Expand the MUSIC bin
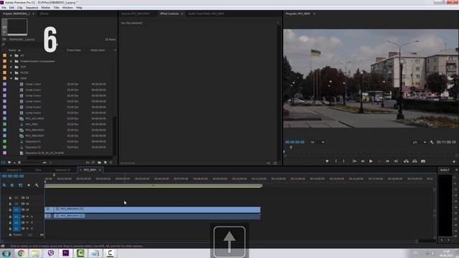Viewport: 459px width, 258px height. 11,72
